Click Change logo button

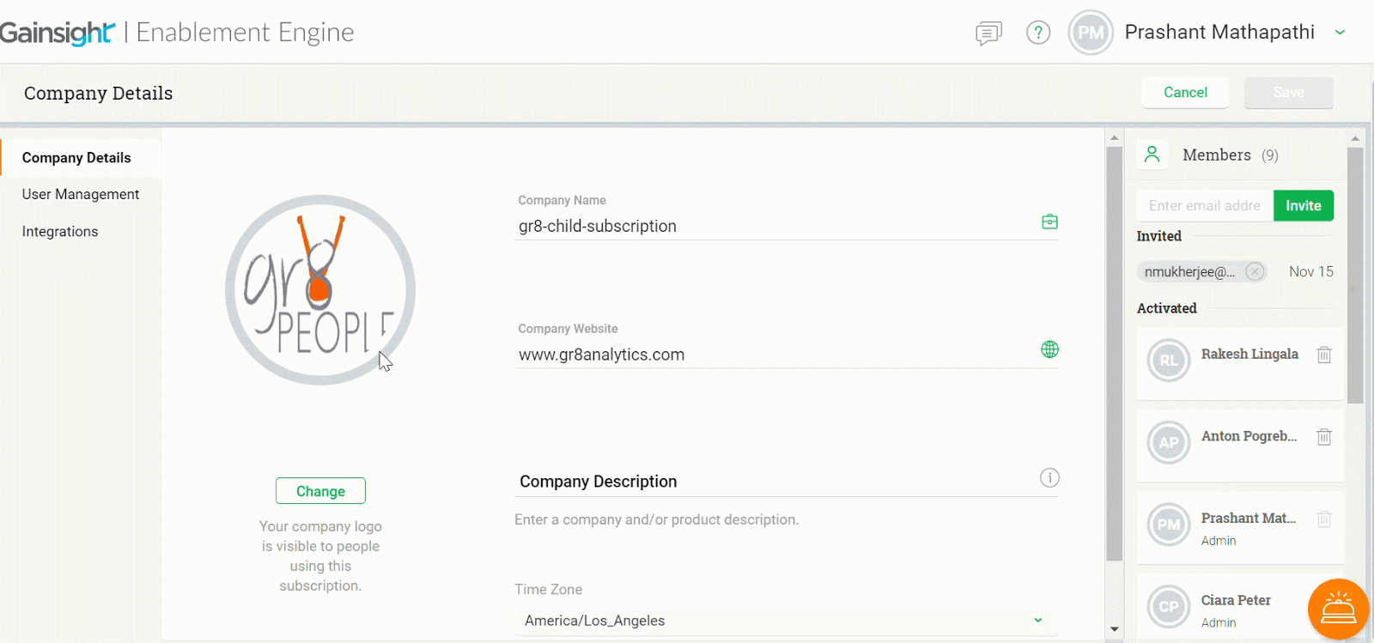320,491
